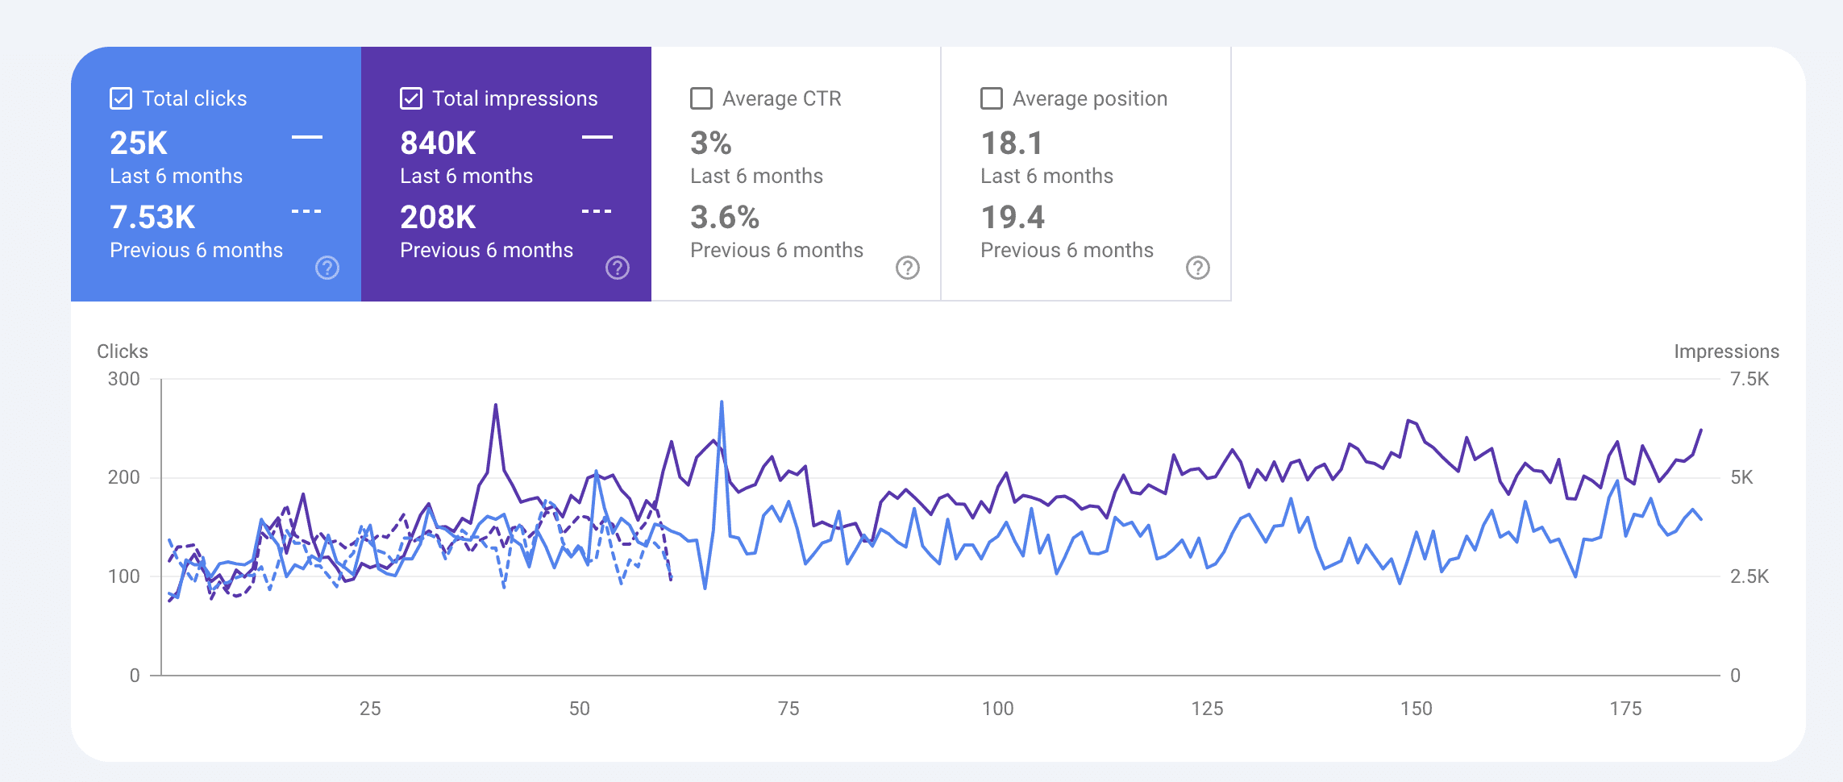1843x782 pixels.
Task: Click the 7.53K previous clicks value
Action: tap(152, 218)
